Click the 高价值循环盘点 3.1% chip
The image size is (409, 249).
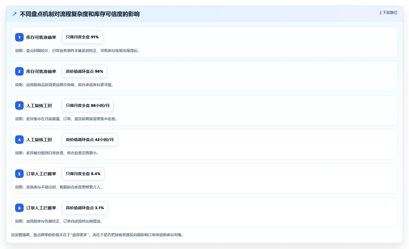click(x=85, y=208)
